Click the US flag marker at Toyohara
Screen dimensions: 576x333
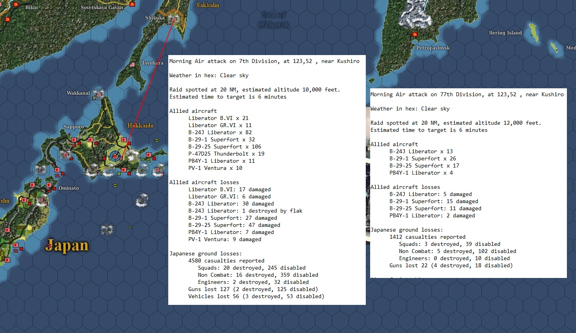click(133, 65)
